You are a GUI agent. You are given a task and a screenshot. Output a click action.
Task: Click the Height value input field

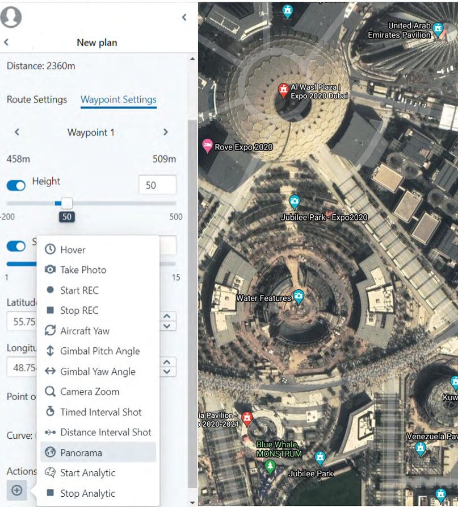[157, 185]
